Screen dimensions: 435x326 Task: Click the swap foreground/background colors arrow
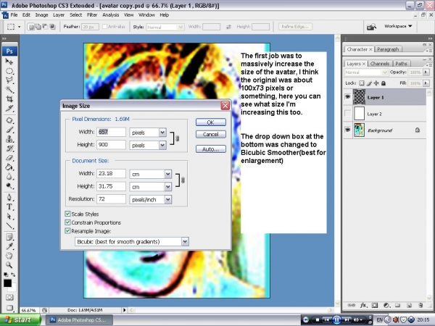click(x=13, y=275)
